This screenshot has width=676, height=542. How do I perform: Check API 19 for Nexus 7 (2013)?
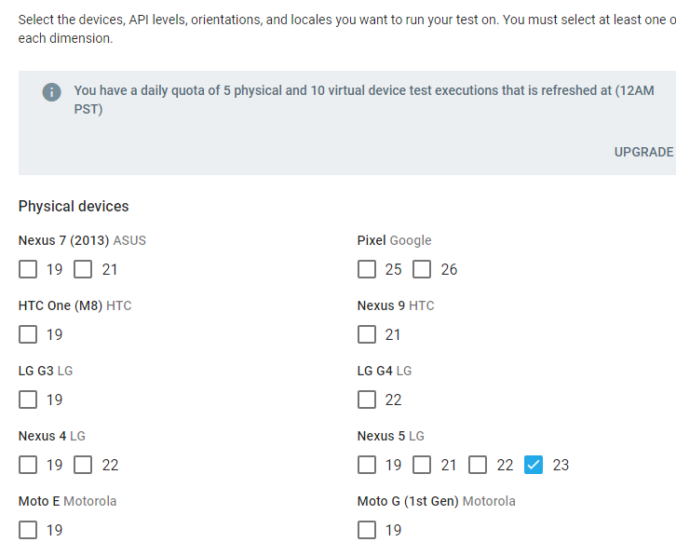(28, 269)
